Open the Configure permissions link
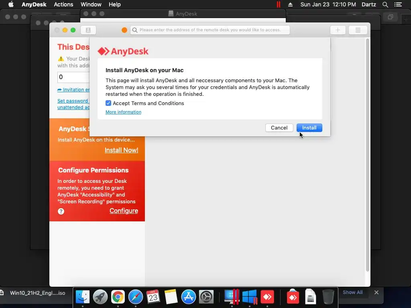Screen dimensions: 411x308 click(x=124, y=211)
